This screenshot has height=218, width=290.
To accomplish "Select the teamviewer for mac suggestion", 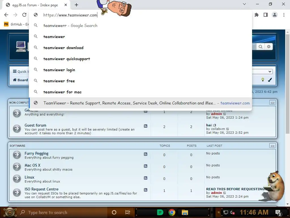I will [140, 92].
